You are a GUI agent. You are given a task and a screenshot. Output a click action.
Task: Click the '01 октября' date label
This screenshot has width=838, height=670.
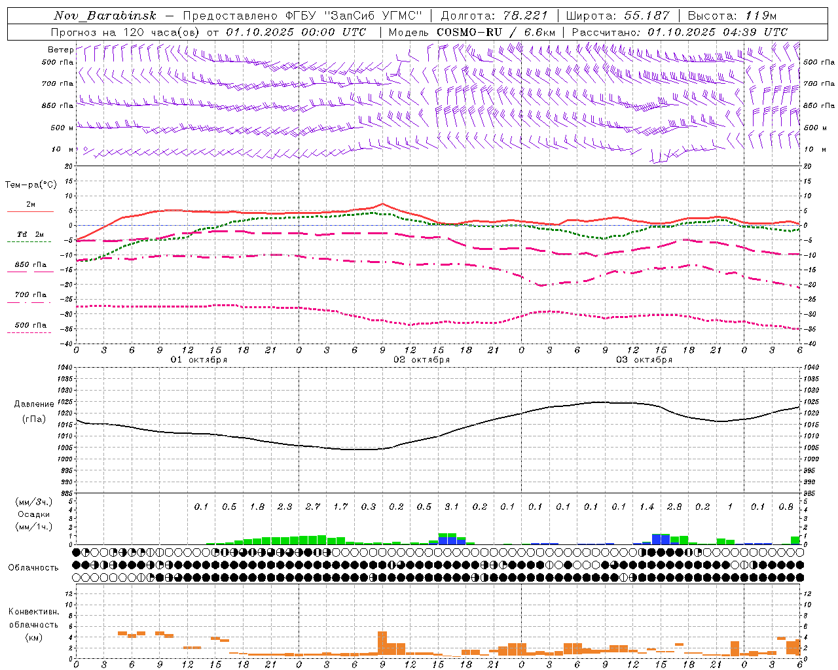pos(199,360)
